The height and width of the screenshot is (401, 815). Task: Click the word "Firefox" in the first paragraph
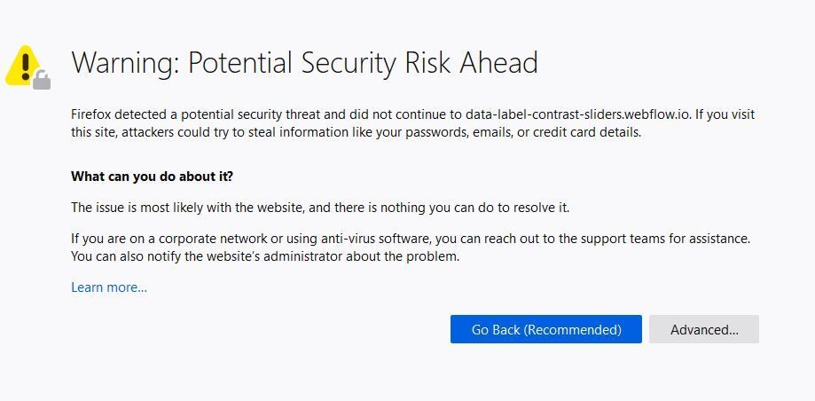[91, 114]
